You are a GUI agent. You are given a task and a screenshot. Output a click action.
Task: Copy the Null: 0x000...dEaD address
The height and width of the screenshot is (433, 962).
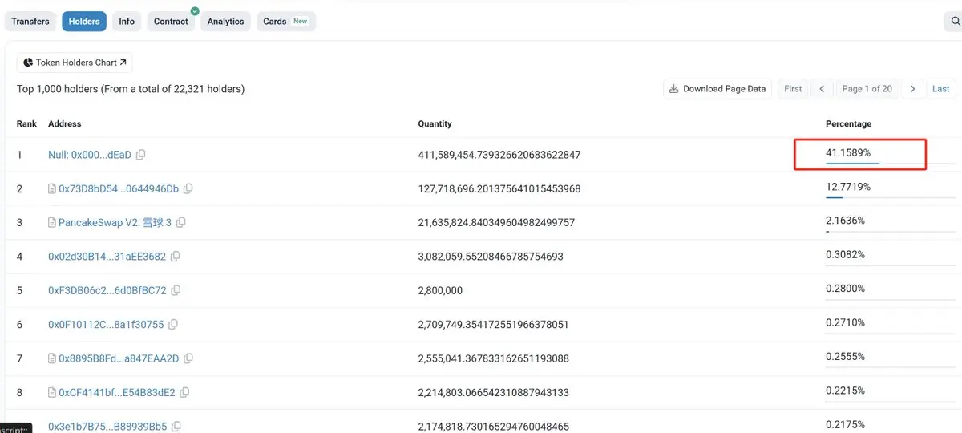point(141,155)
